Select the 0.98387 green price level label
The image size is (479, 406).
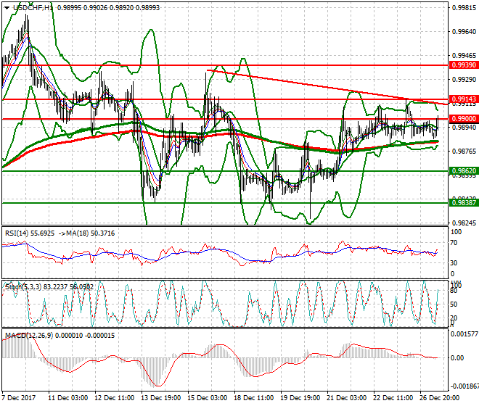tap(464, 203)
